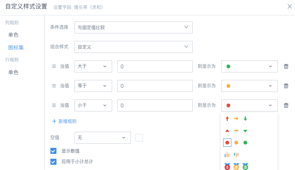
Task: Open the 小于 operator dropdown
Action: [93, 105]
